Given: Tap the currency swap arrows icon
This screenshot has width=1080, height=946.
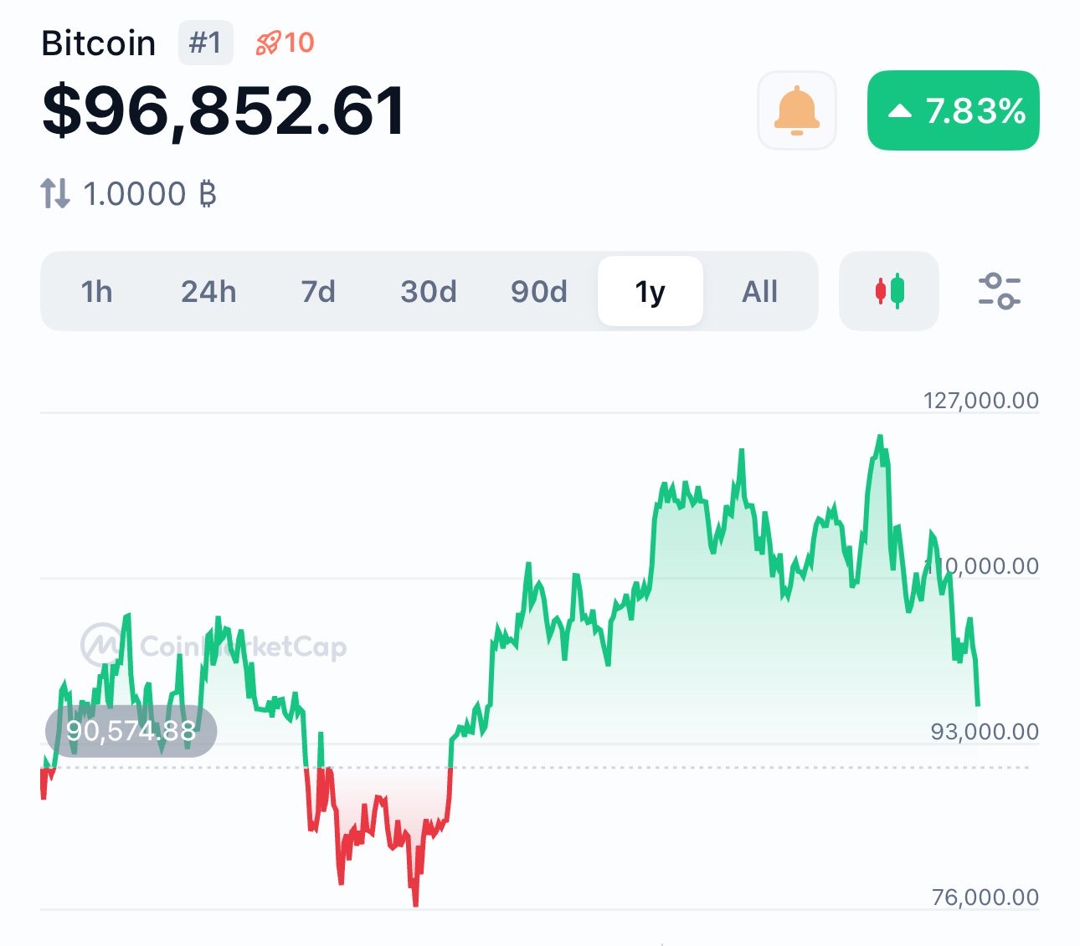Looking at the screenshot, I should click(55, 194).
